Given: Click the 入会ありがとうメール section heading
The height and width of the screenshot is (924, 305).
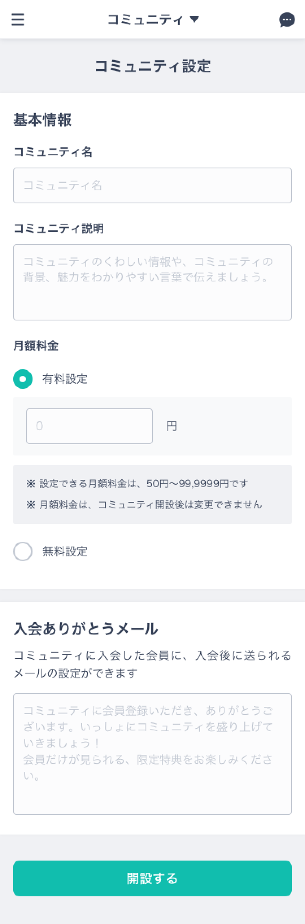Looking at the screenshot, I should (86, 629).
